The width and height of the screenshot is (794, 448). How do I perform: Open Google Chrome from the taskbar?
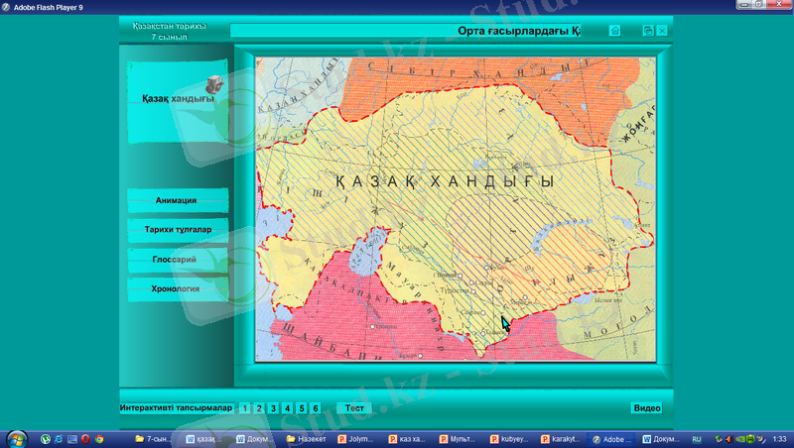[99, 438]
